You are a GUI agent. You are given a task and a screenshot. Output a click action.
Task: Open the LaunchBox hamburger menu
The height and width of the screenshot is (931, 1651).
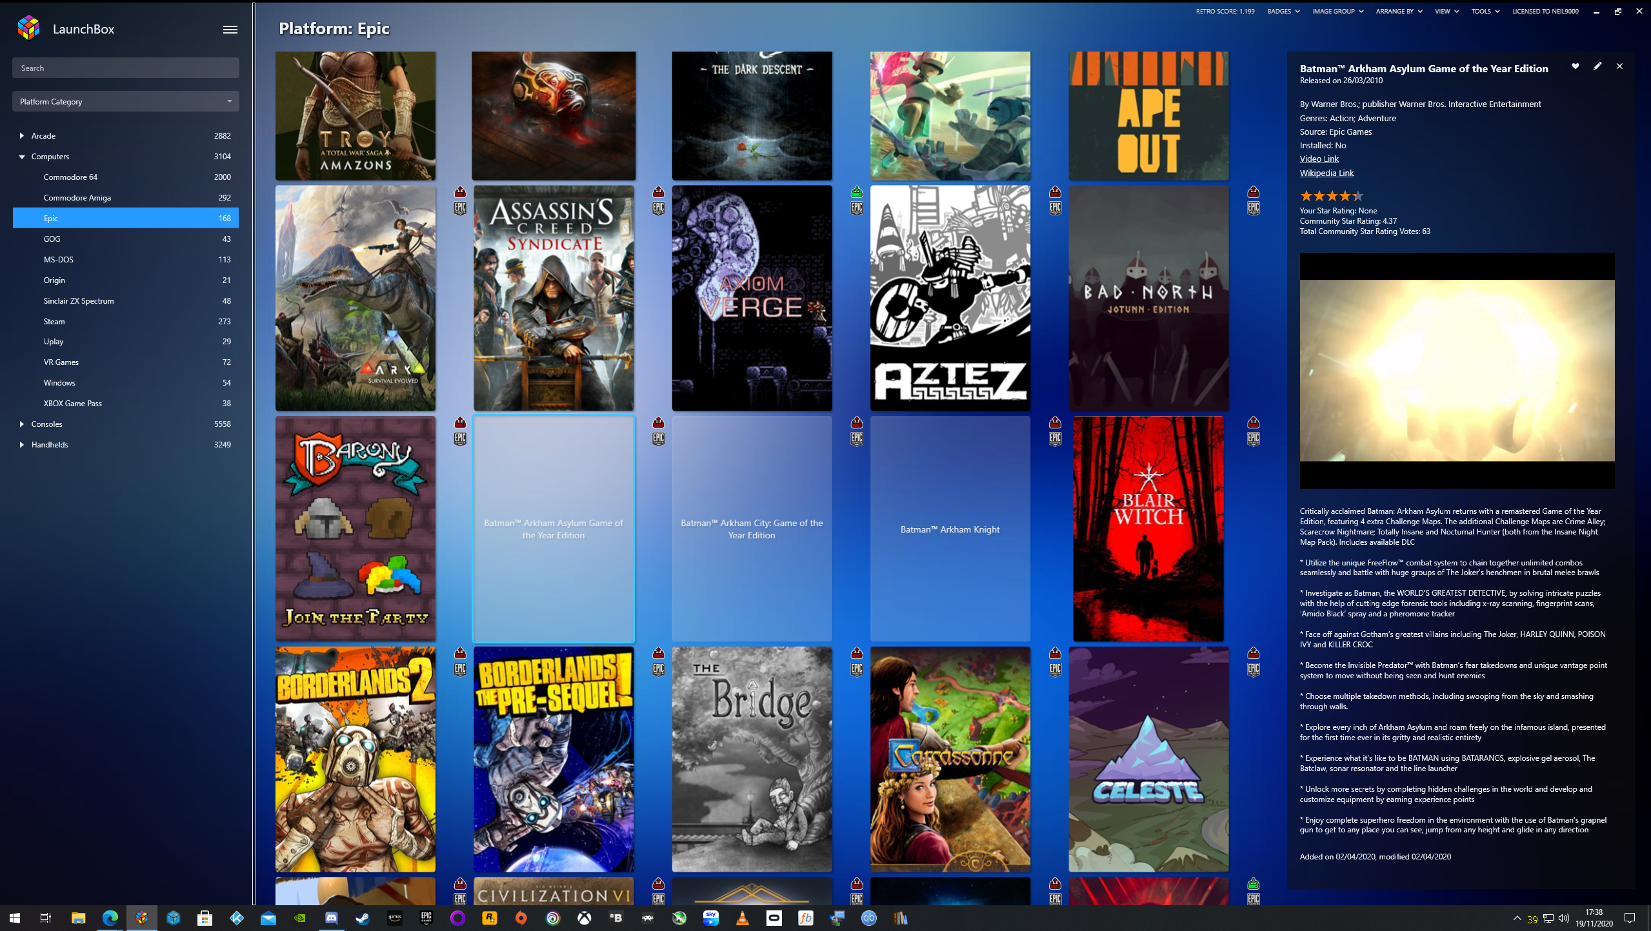[x=230, y=30]
